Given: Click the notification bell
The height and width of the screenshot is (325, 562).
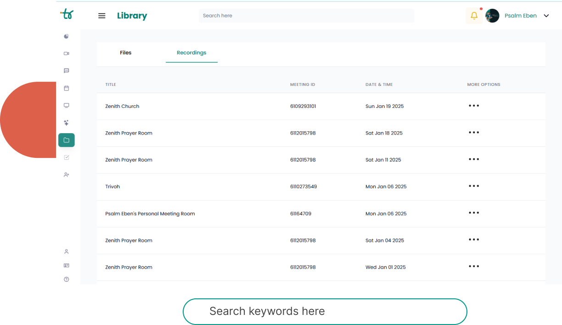Looking at the screenshot, I should coord(474,15).
